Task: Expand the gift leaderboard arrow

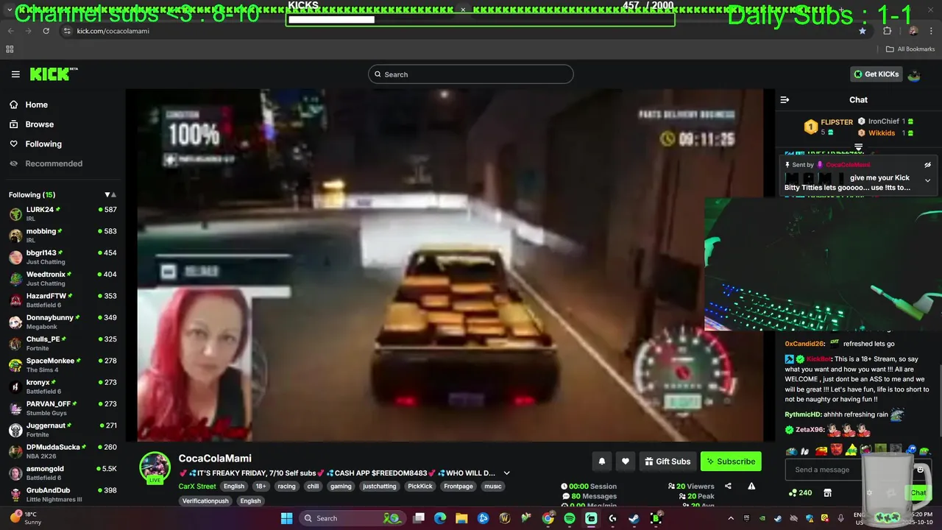Action: 858,147
